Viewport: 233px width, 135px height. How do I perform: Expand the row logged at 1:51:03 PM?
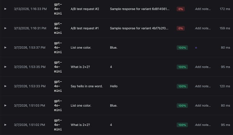tap(5, 106)
